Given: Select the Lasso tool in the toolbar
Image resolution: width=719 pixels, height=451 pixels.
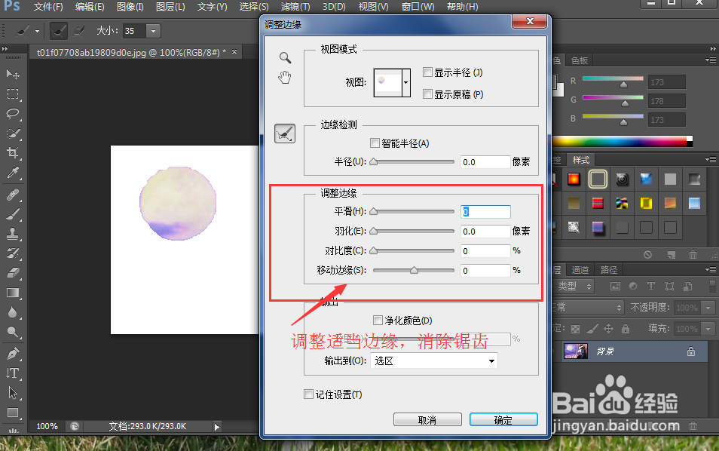Looking at the screenshot, I should [x=13, y=114].
